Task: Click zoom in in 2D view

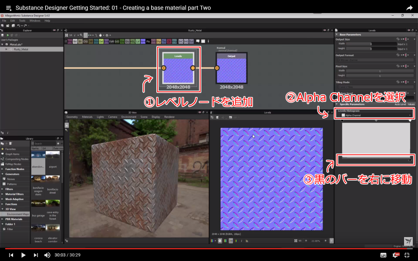Action: [326, 241]
